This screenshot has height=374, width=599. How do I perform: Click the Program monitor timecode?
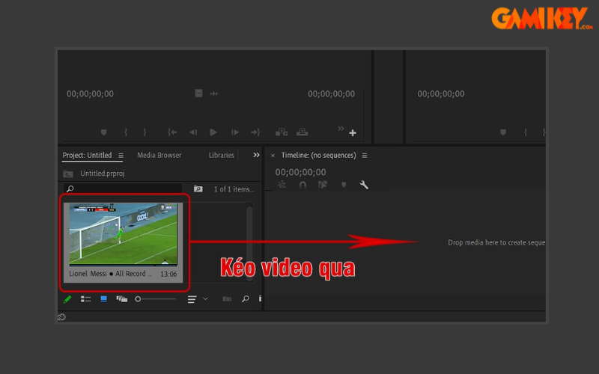[441, 94]
